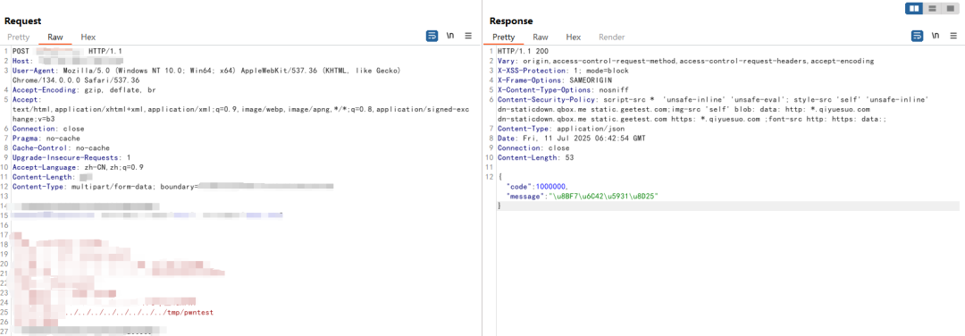The width and height of the screenshot is (965, 336).
Task: Select the side-by-side layout icon
Action: [x=915, y=8]
